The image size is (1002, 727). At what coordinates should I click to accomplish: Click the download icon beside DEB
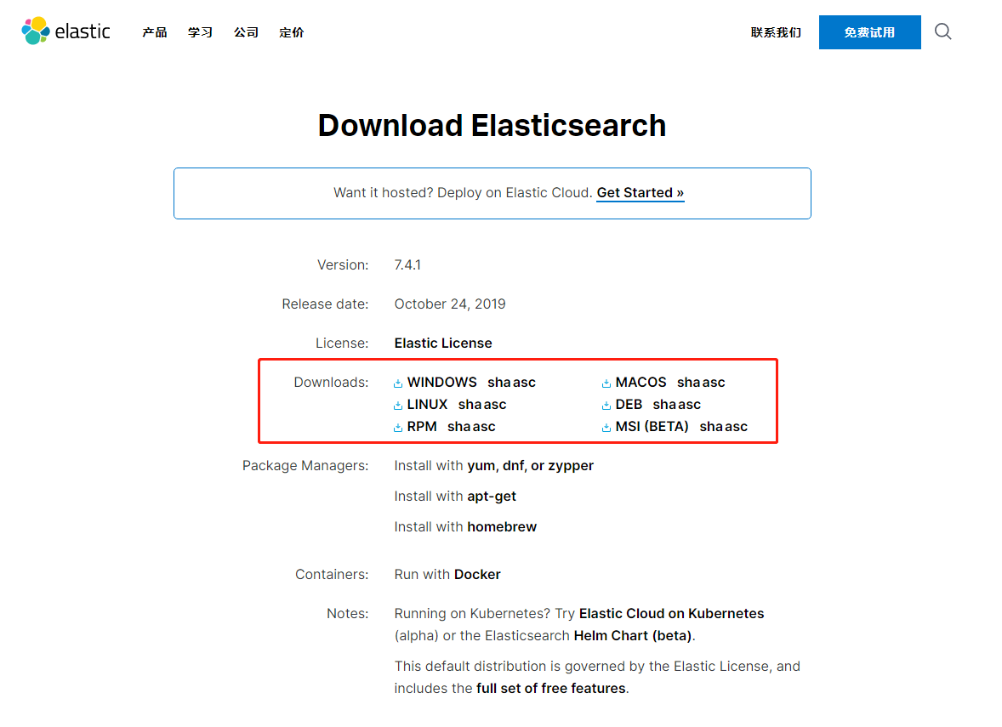click(x=606, y=406)
